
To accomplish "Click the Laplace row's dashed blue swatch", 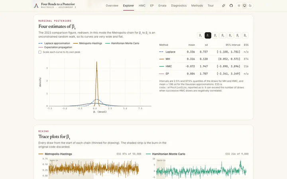I will point(161,52).
